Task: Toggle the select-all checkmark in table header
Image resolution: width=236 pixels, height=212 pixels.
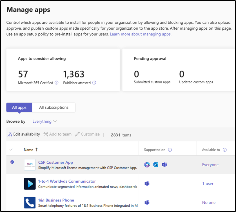Action: [11, 150]
